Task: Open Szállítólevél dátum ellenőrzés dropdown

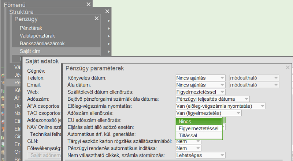Action: (x=200, y=92)
